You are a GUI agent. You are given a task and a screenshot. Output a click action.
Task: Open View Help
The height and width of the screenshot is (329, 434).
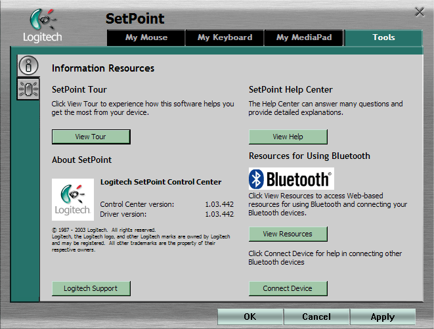[x=288, y=137]
